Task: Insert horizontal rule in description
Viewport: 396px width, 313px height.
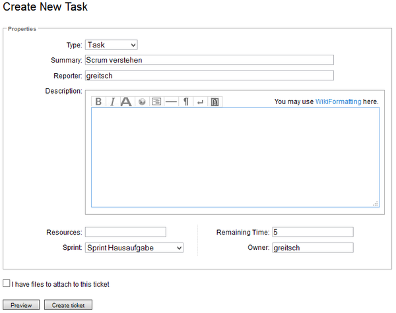Action: (x=171, y=101)
